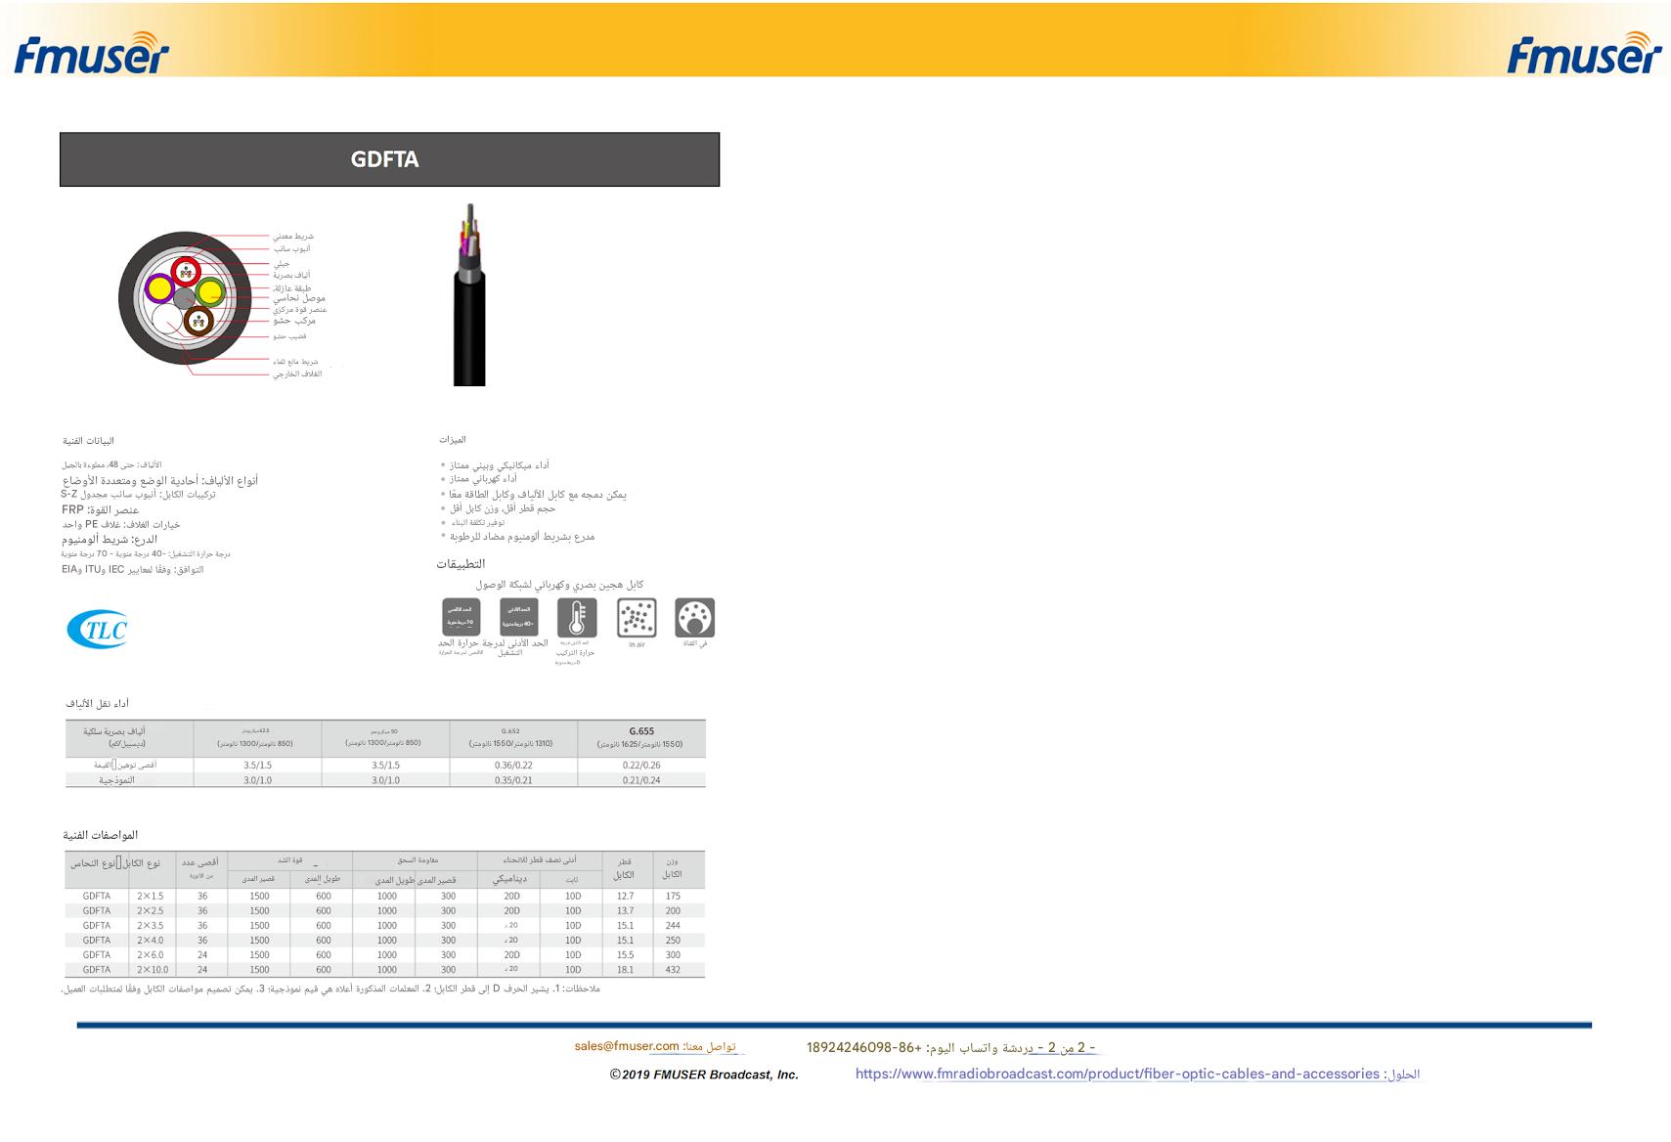Viewport: 1671px width, 1142px height.
Task: Click the '12.7' cable diameter cell
Action: pos(626,896)
